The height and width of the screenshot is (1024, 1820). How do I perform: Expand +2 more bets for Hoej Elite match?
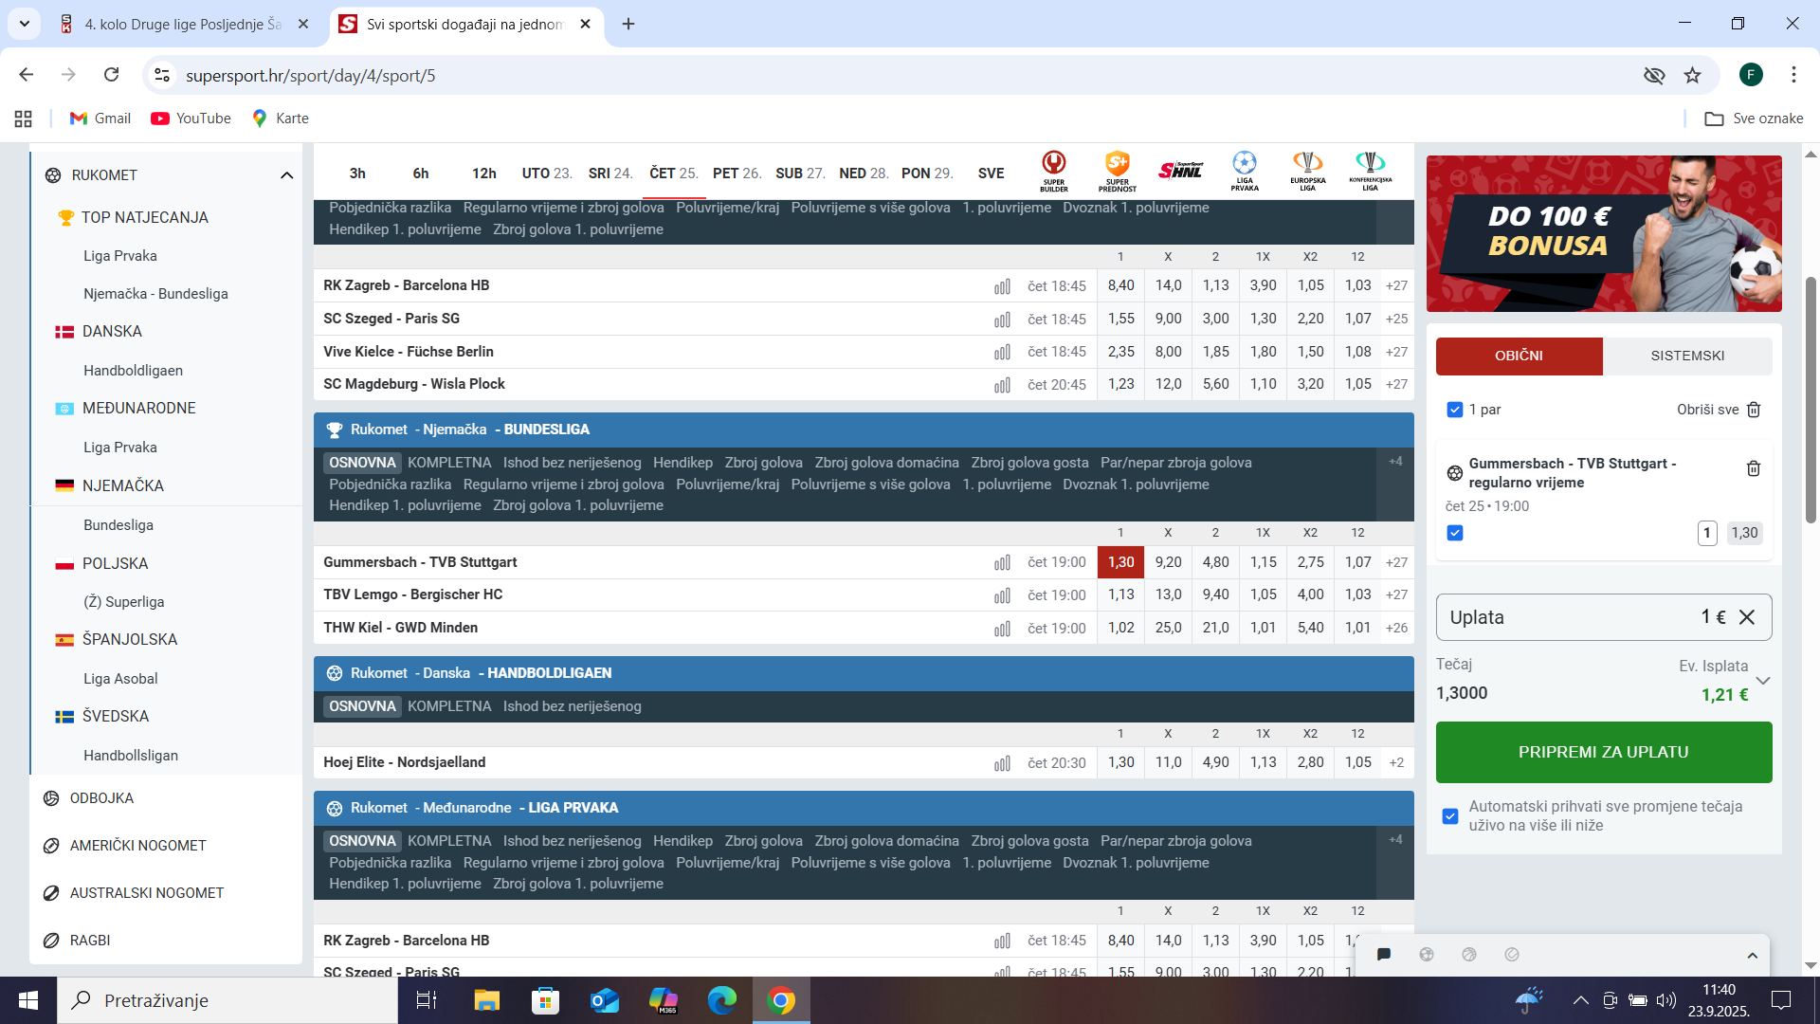(x=1396, y=762)
